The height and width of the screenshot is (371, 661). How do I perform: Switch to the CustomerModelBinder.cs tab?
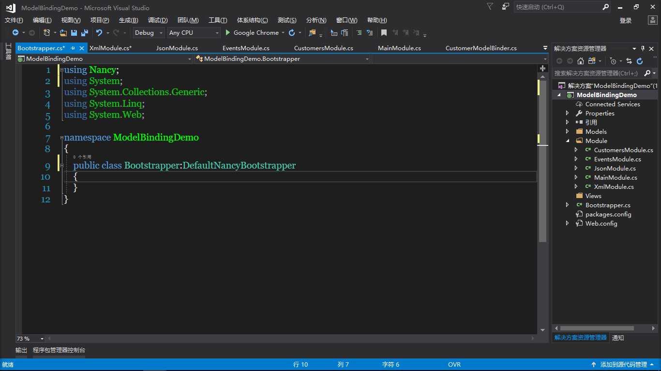click(x=481, y=48)
